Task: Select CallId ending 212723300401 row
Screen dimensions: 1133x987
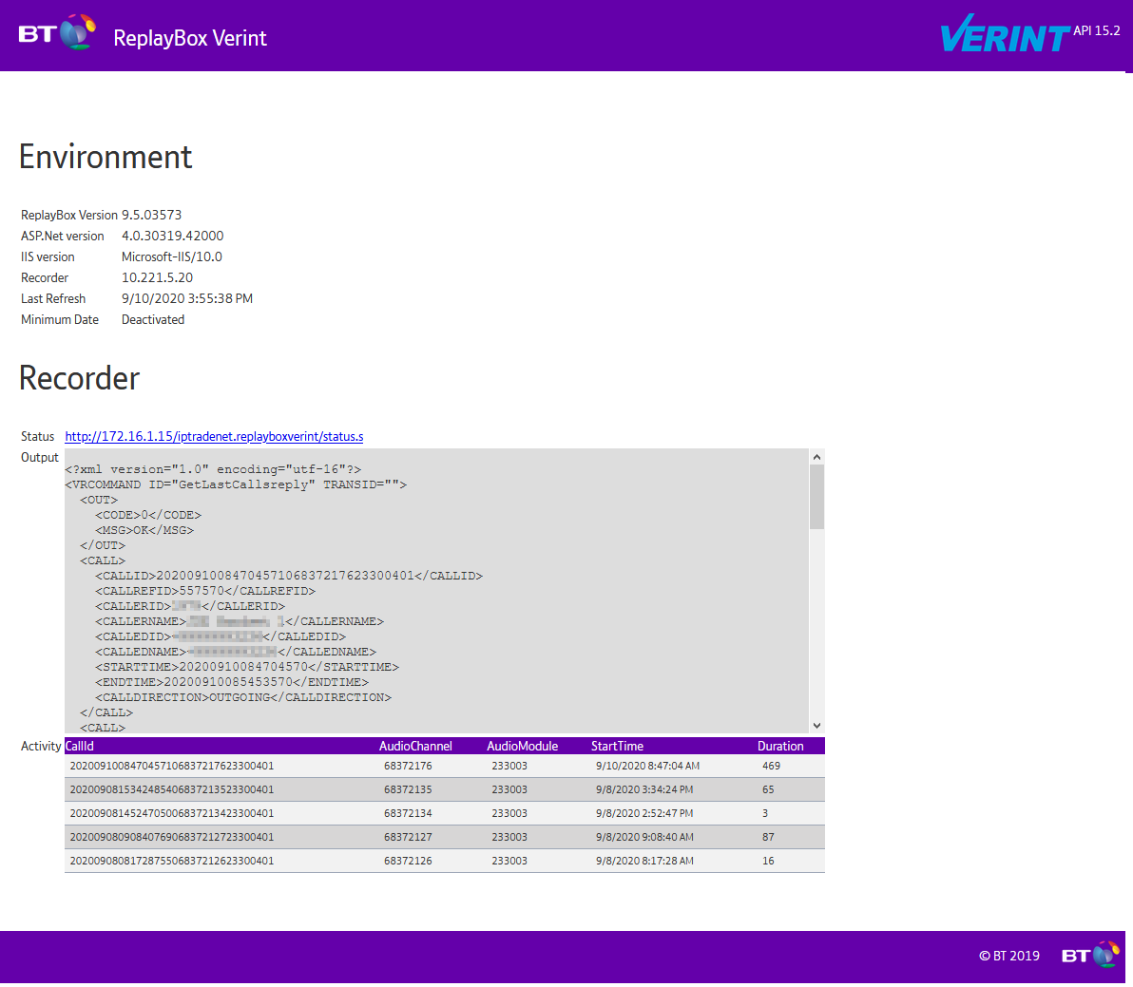Action: click(x=445, y=838)
